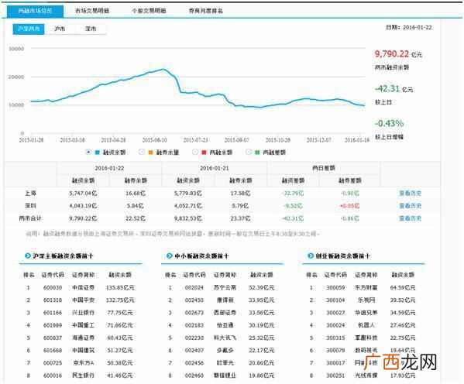464x384 pixels.
Task: Switch to the 市场交易明细 tab
Action: coord(92,11)
